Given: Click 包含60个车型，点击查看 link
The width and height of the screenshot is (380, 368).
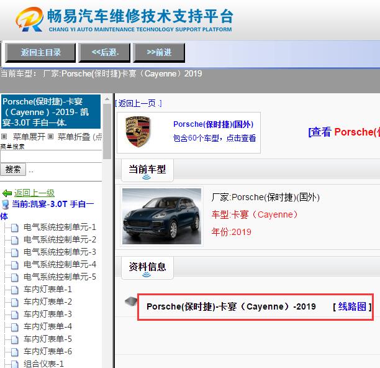Looking at the screenshot, I should pos(214,138).
